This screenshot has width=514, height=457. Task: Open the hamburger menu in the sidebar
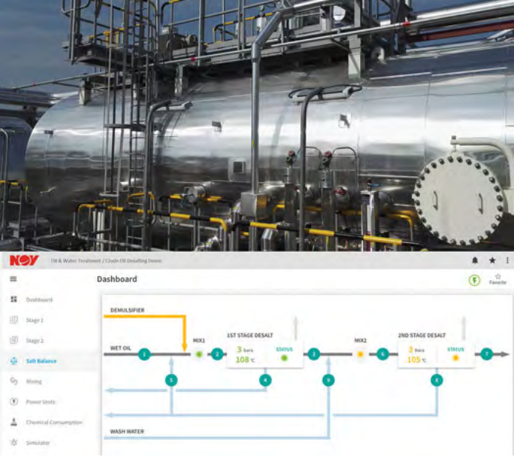pos(13,279)
